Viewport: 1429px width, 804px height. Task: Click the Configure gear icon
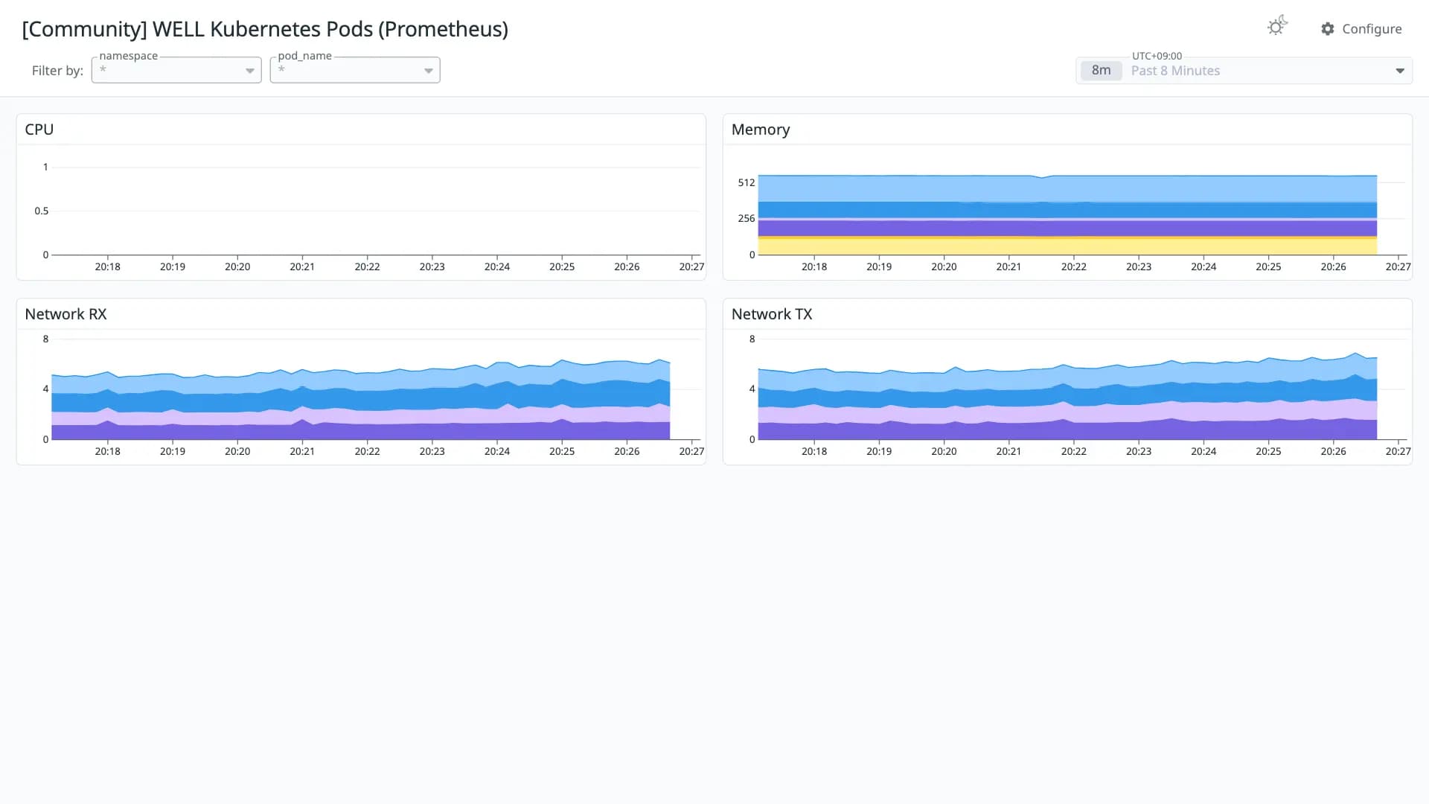click(x=1328, y=29)
